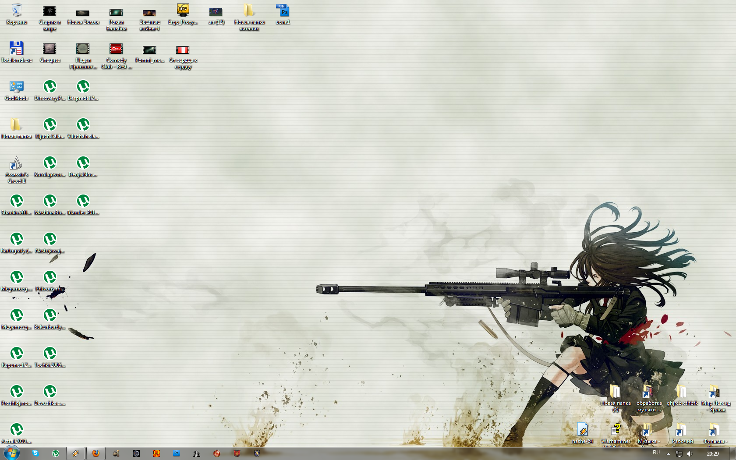Open the nashe-64 Winamp playlist file
This screenshot has width=736, height=460.
click(x=582, y=433)
